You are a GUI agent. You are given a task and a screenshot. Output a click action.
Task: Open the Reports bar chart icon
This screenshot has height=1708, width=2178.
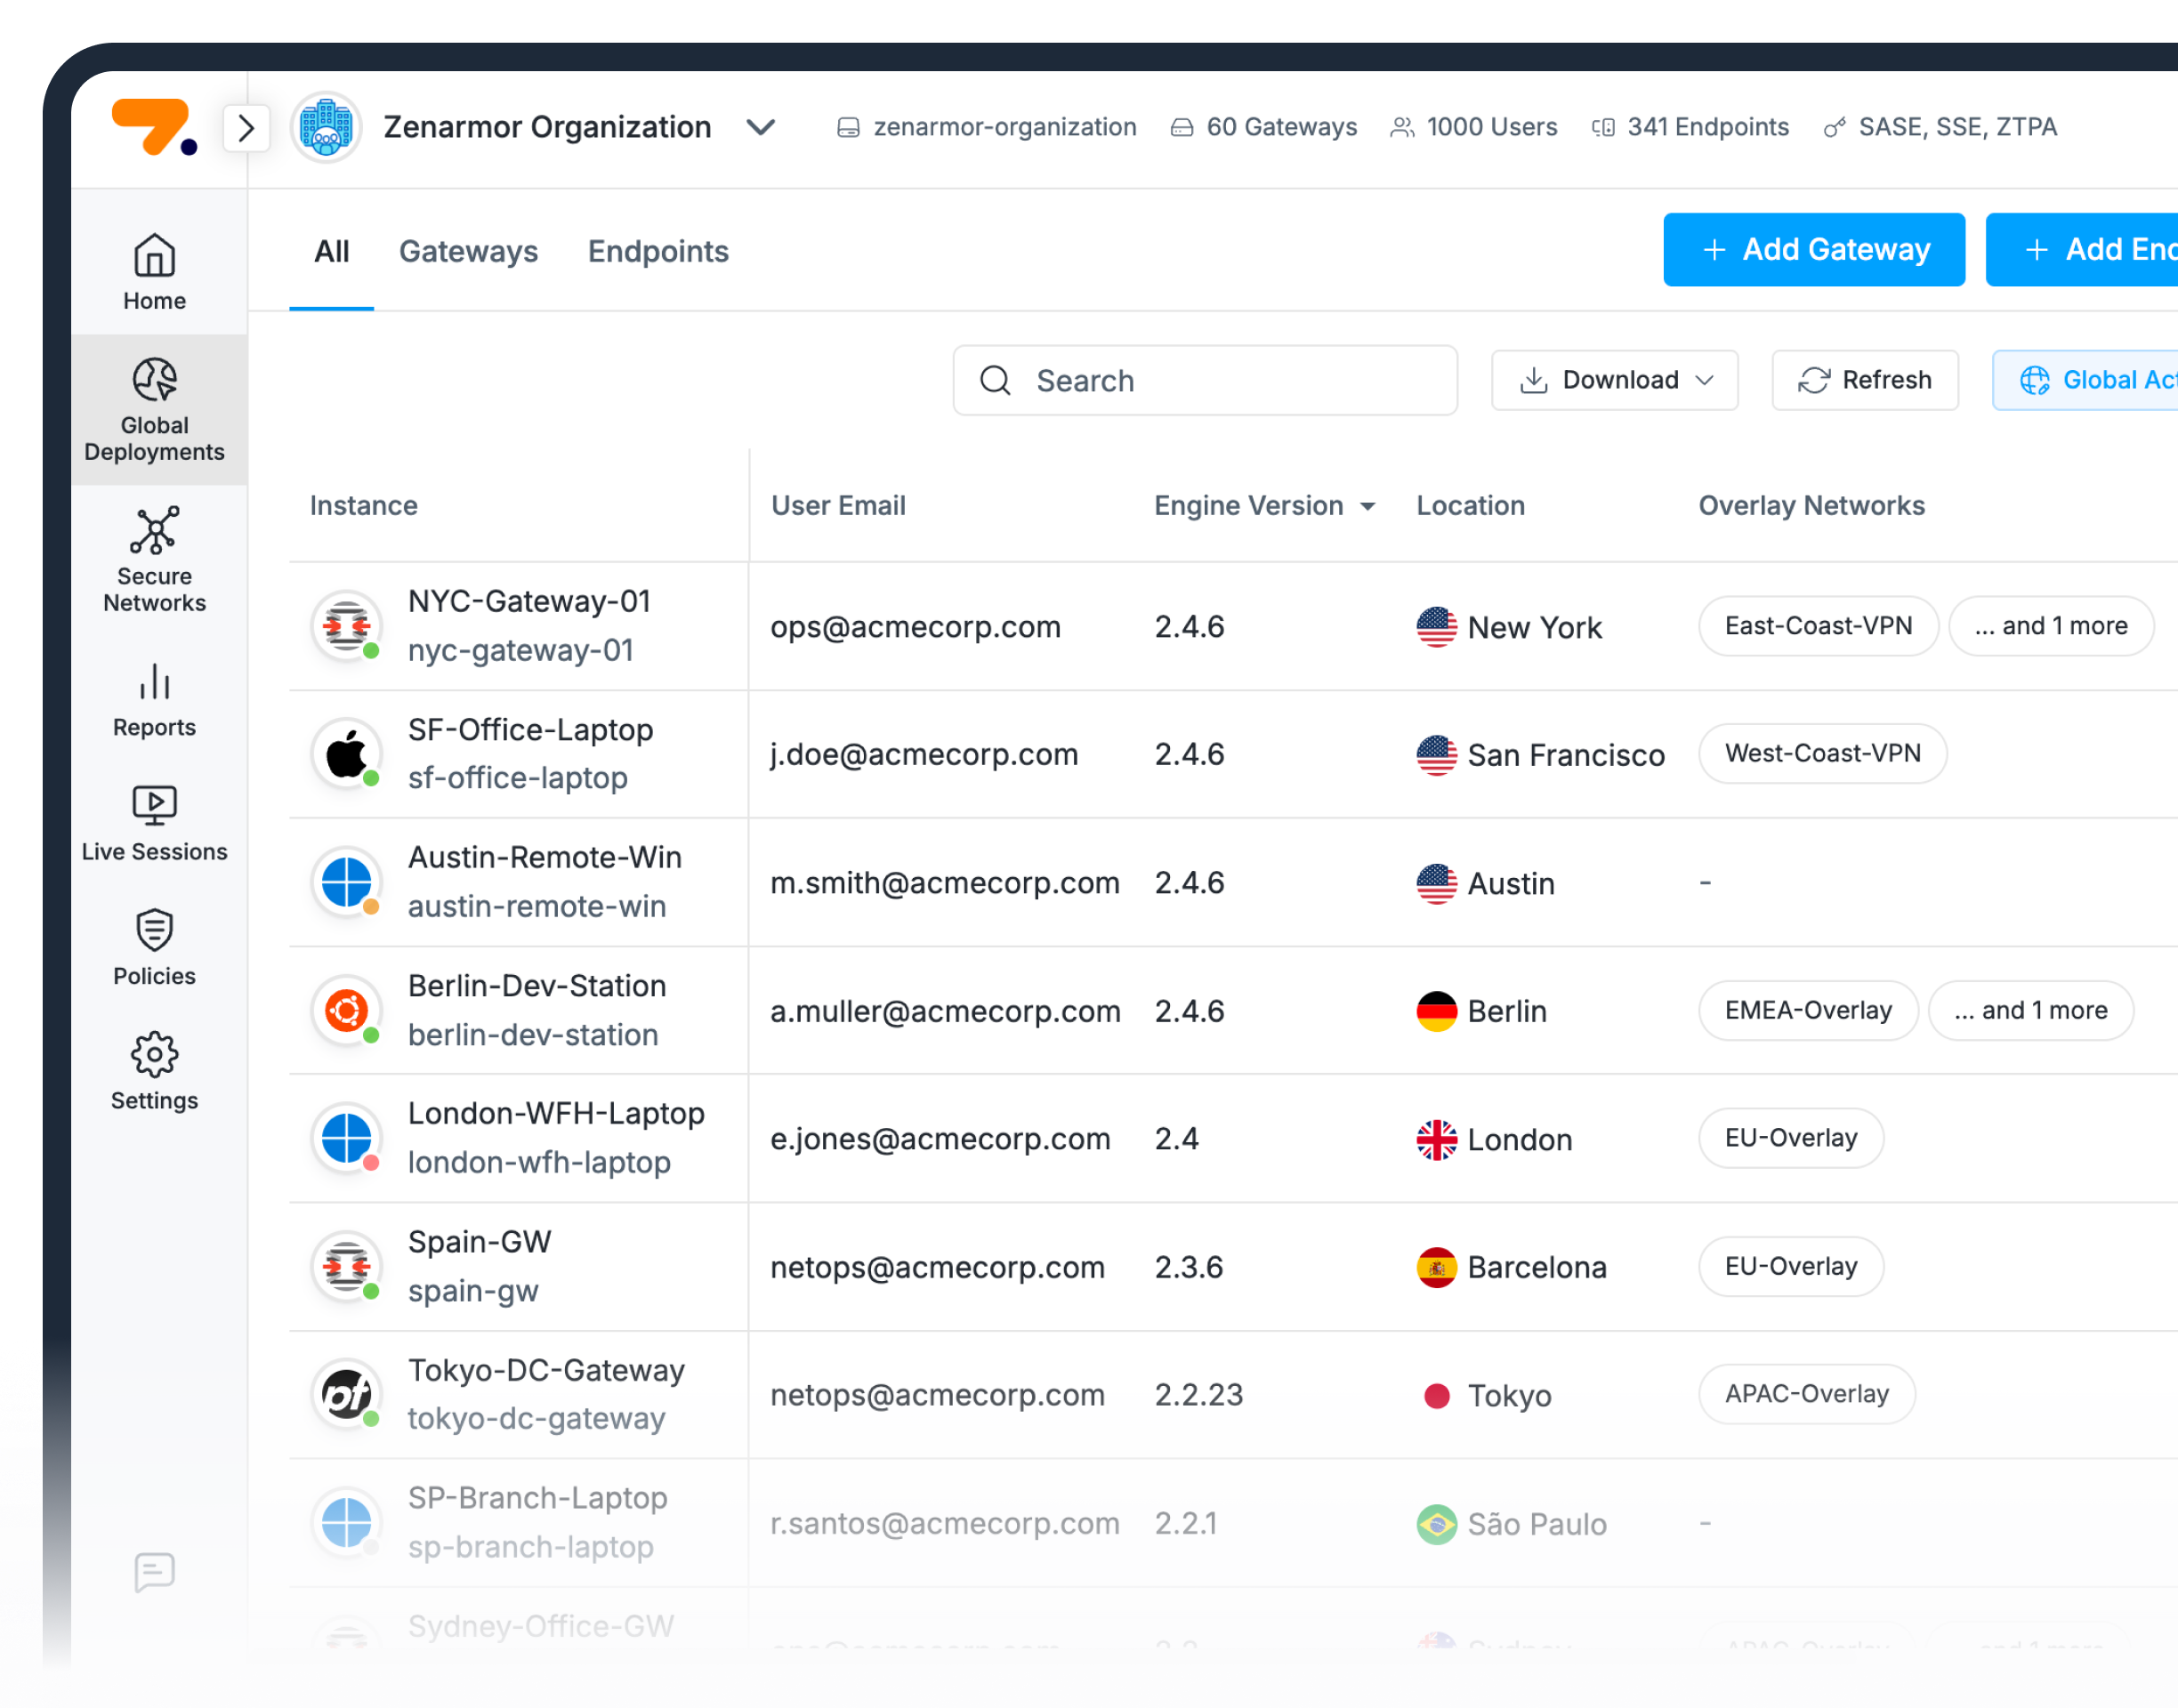click(154, 682)
